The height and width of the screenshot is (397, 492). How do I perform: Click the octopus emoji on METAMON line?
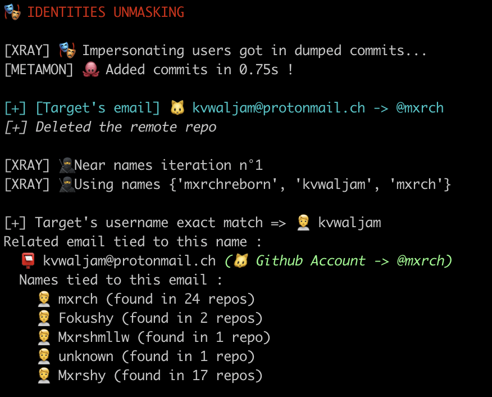[90, 70]
